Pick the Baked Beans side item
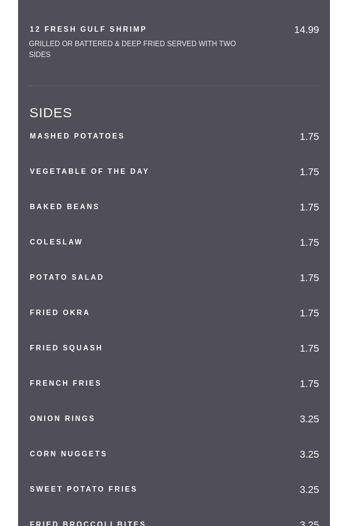The width and height of the screenshot is (348, 526). point(65,207)
